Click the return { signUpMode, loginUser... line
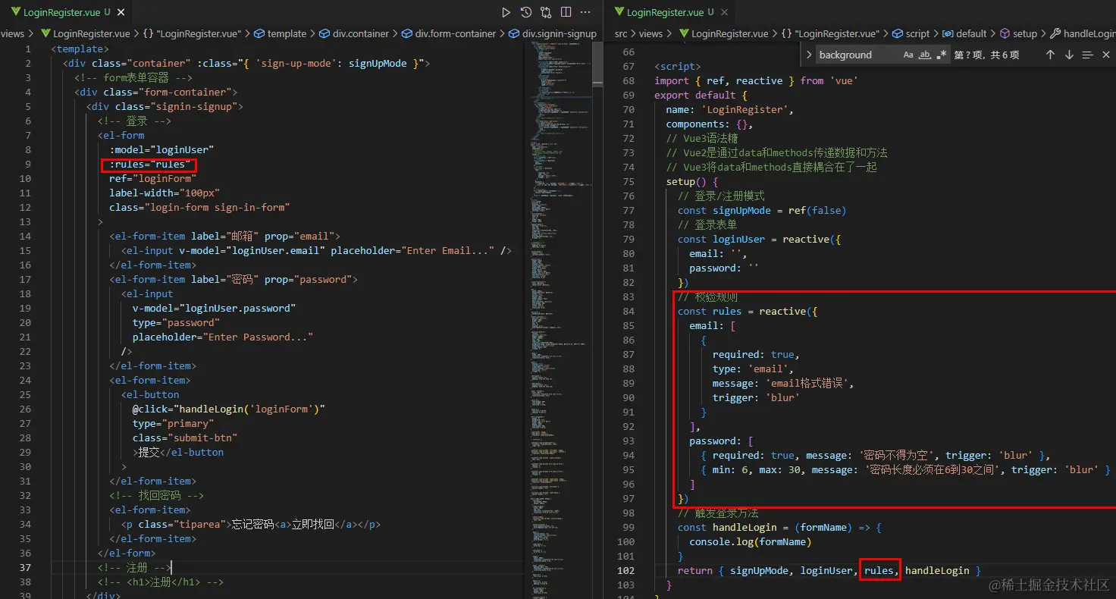 829,570
